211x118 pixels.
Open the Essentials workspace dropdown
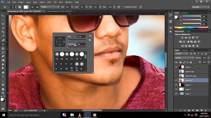click(200, 7)
